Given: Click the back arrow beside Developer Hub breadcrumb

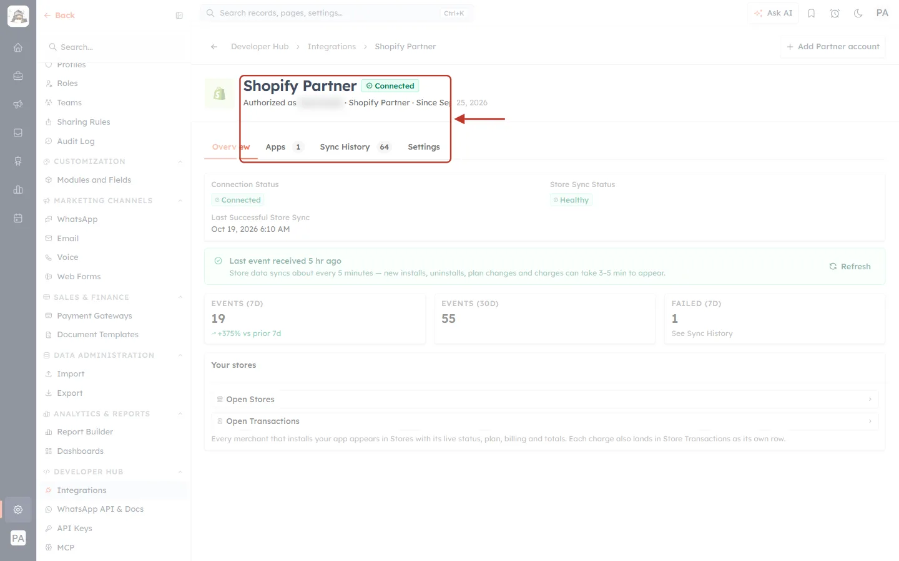Looking at the screenshot, I should 214,47.
